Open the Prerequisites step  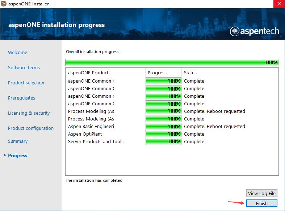pyautogui.click(x=21, y=98)
